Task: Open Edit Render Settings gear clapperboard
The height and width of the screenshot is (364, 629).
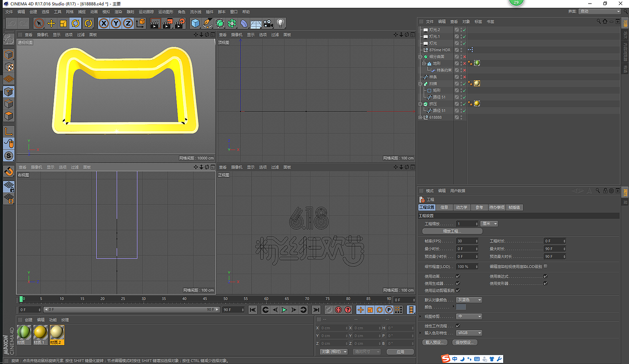Action: [x=180, y=23]
